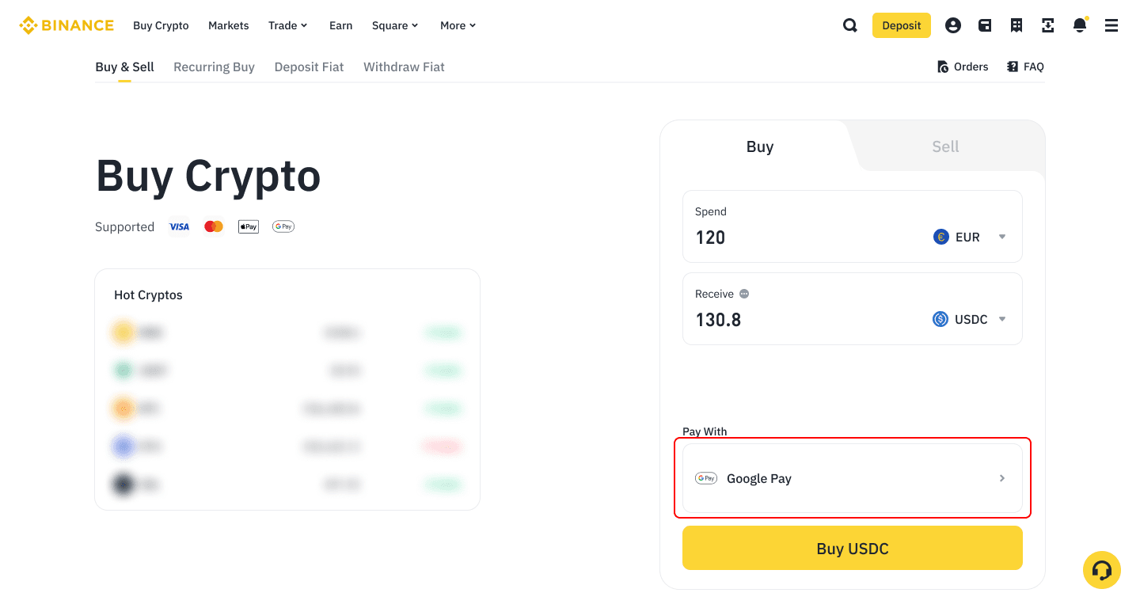Click the wallet icon in header
The image size is (1140, 608).
click(x=985, y=25)
